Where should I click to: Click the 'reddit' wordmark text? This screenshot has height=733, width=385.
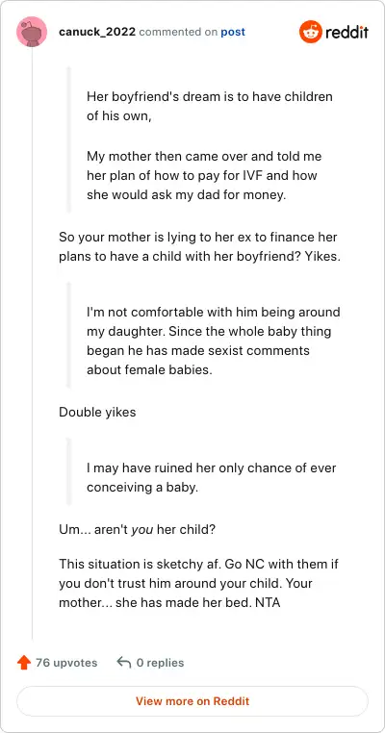[x=346, y=33]
